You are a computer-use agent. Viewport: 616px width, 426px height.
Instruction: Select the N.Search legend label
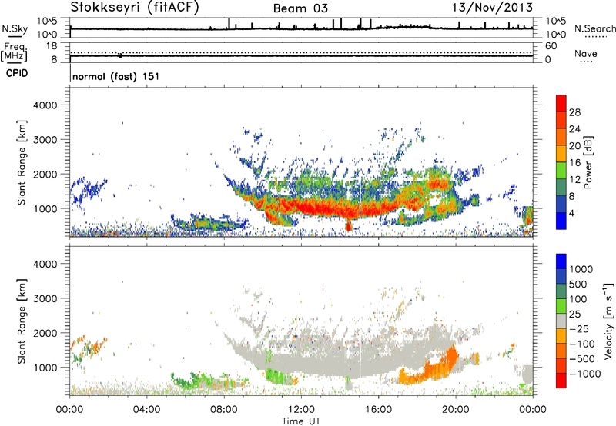[594, 28]
